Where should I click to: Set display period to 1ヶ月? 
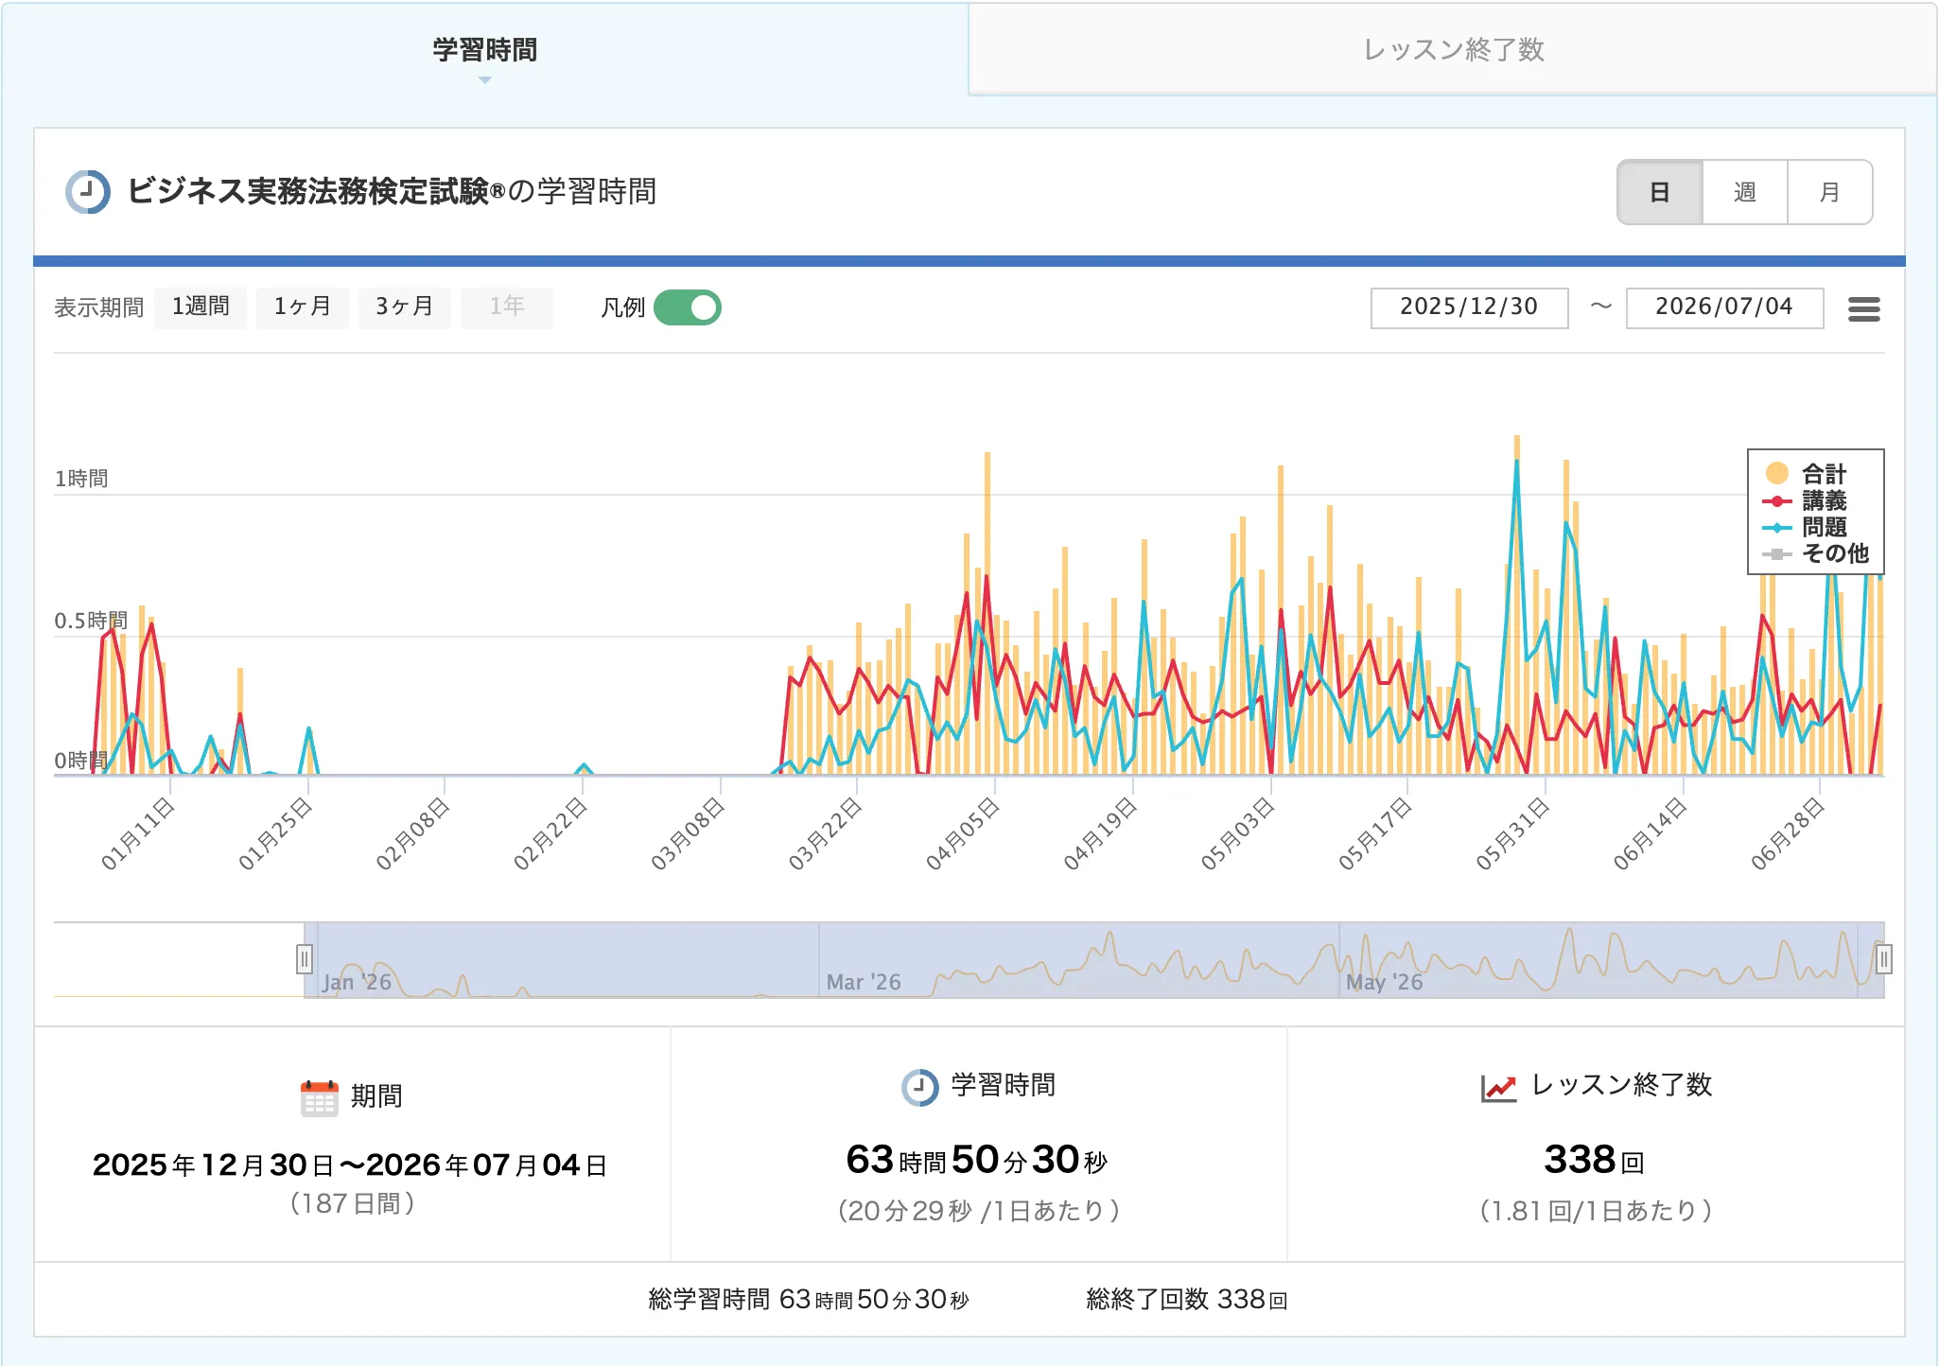(303, 306)
